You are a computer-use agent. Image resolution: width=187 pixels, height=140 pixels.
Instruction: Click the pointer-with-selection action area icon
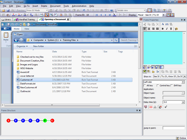146,107
